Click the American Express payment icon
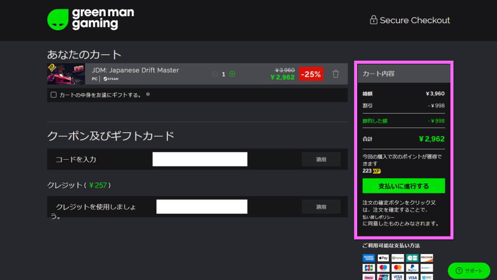The height and width of the screenshot is (280, 497). coord(368,258)
